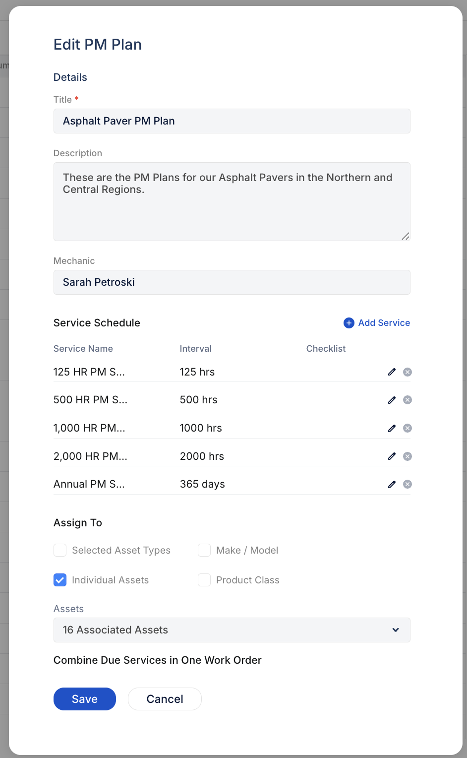Save the PM plan changes

(84, 698)
